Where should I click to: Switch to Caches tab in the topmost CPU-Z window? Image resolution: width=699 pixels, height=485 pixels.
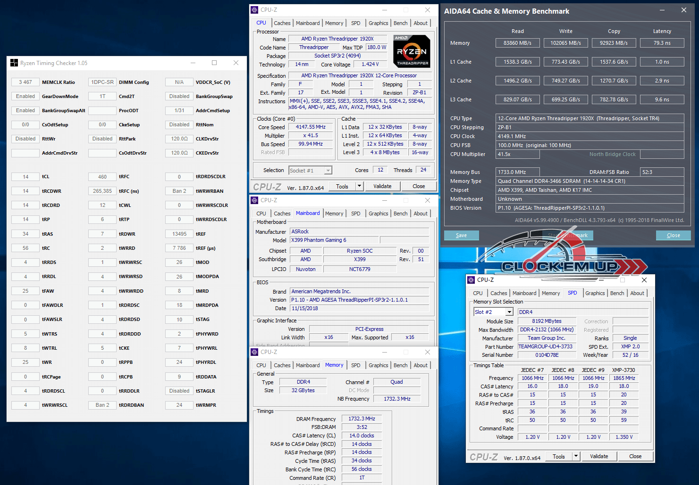[x=282, y=23]
